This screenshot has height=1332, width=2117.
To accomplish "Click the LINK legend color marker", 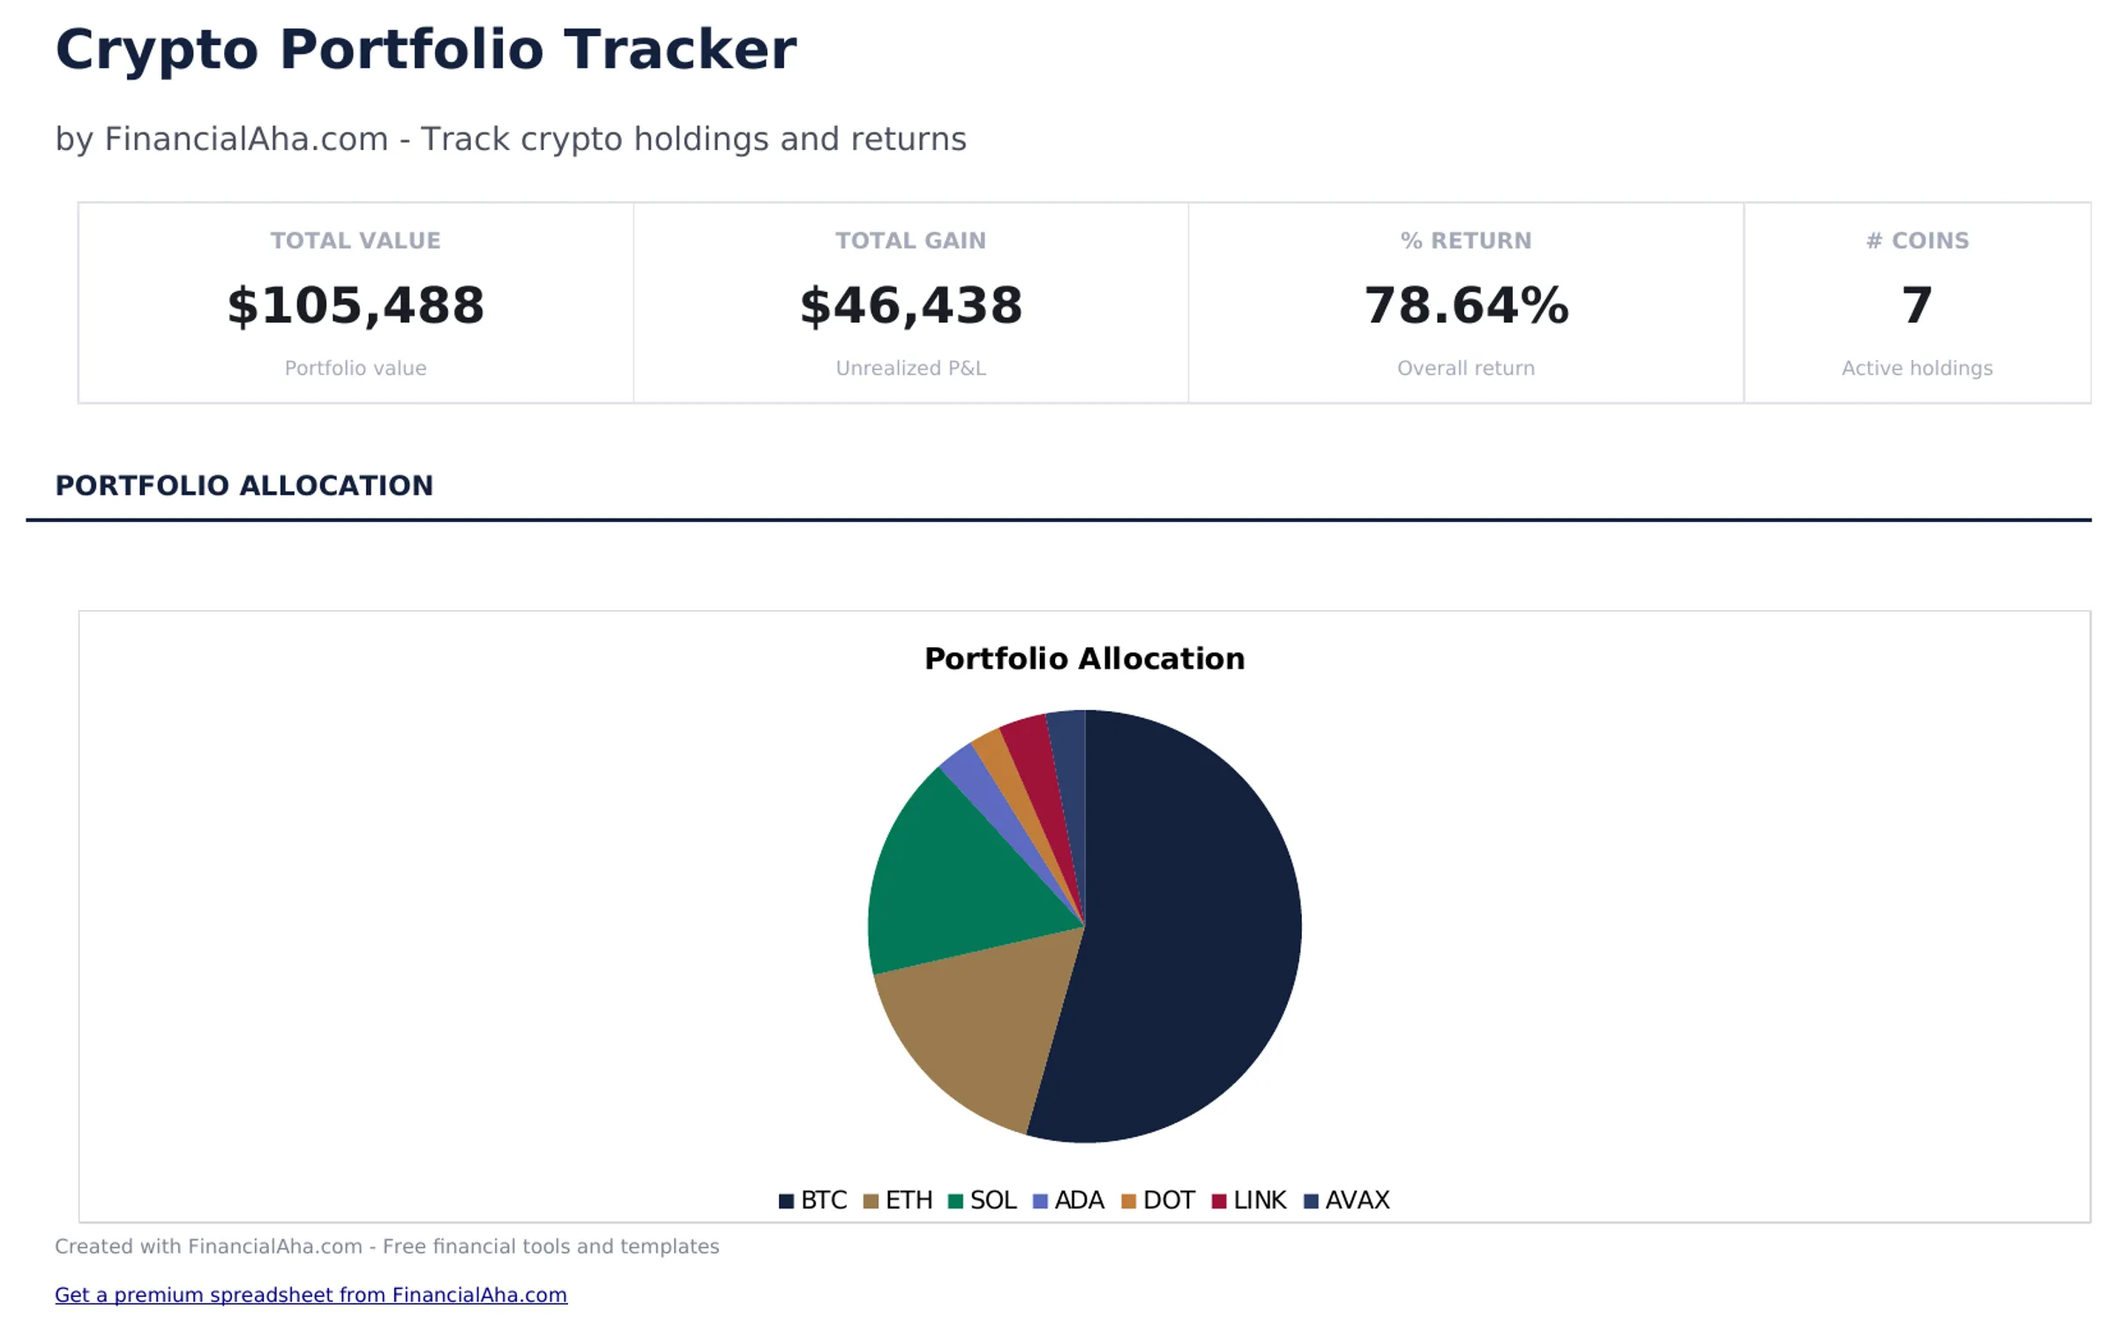I will (x=1220, y=1200).
